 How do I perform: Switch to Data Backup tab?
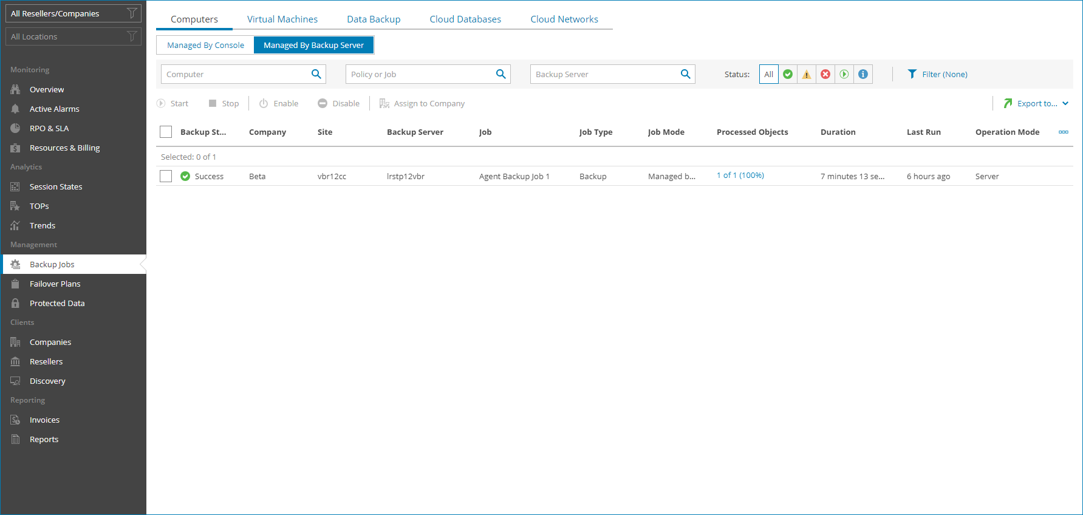[374, 19]
